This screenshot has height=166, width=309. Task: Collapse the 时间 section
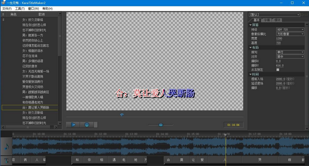click(x=250, y=74)
